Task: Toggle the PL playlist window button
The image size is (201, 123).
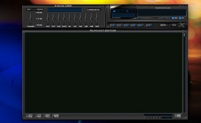Action: tap(182, 18)
